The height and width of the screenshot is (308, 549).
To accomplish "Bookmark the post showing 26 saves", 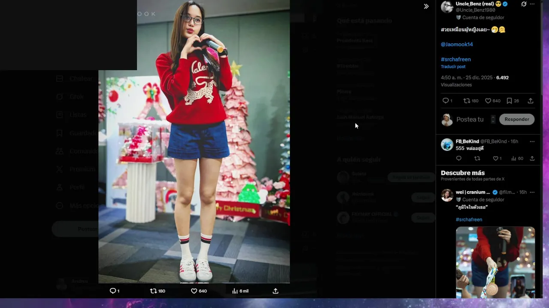I will [513, 101].
